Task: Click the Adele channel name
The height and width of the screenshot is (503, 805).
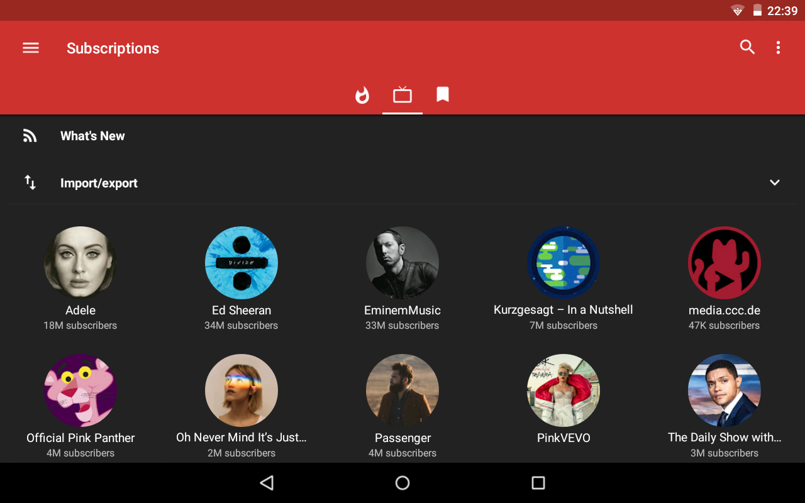Action: 80,310
